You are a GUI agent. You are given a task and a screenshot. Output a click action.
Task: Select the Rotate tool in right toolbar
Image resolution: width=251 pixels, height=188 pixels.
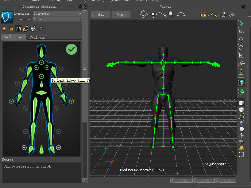point(241,47)
